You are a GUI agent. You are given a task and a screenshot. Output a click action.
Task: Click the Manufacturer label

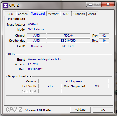pos(16,25)
